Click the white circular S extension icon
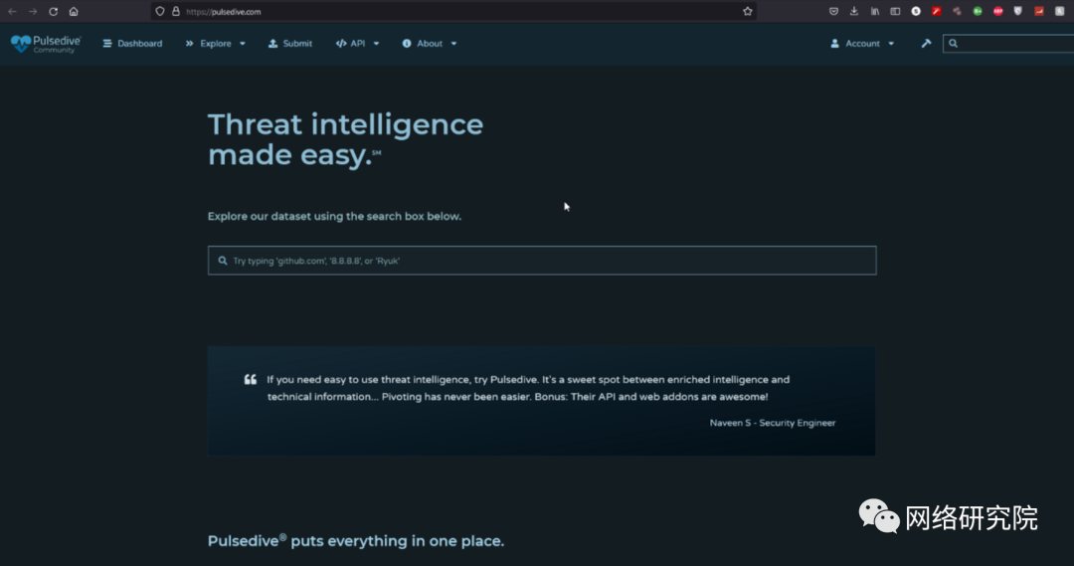The image size is (1074, 566). [x=916, y=12]
